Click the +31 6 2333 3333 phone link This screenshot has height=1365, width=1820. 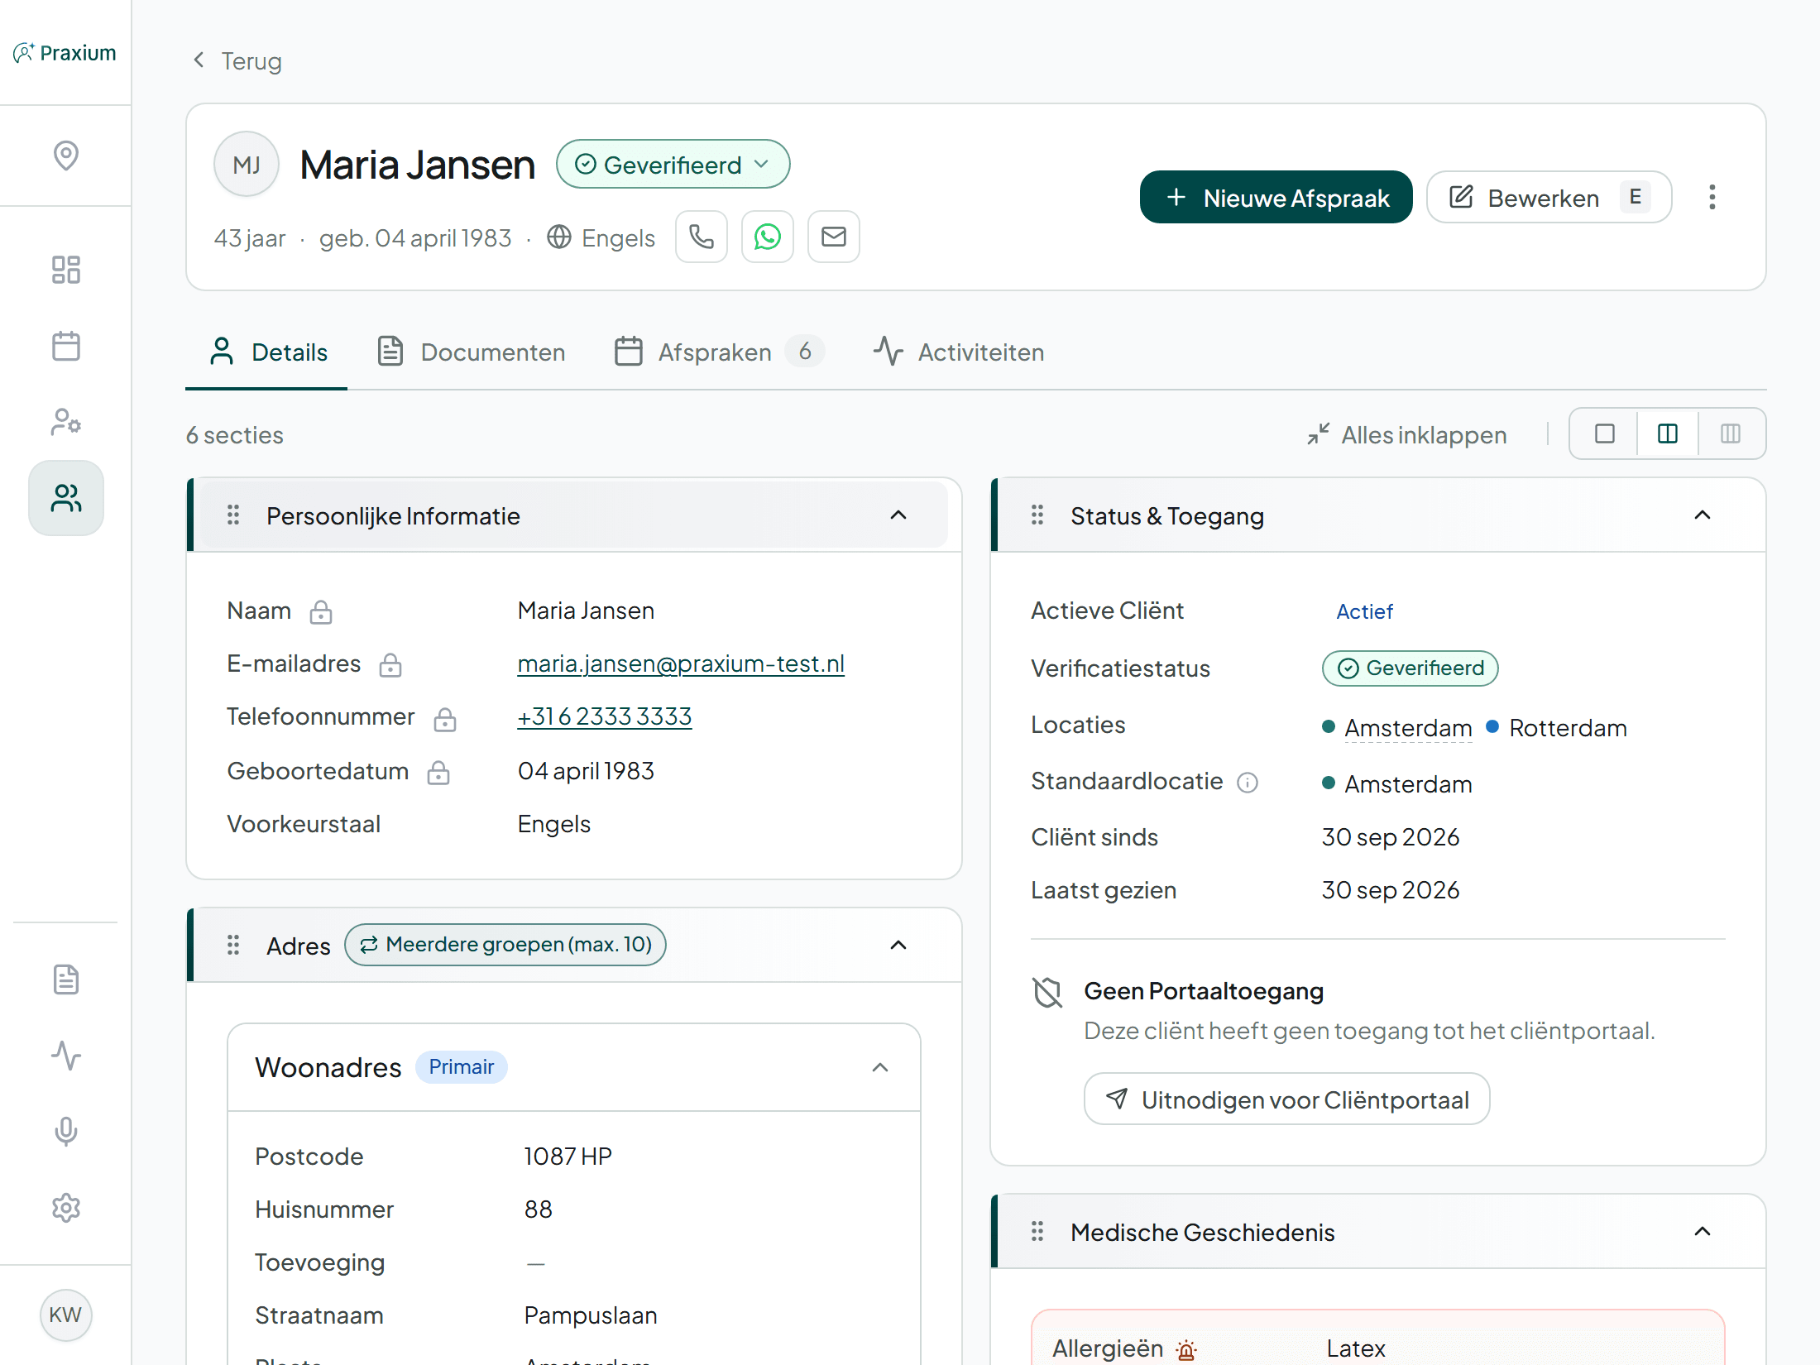pyautogui.click(x=605, y=716)
